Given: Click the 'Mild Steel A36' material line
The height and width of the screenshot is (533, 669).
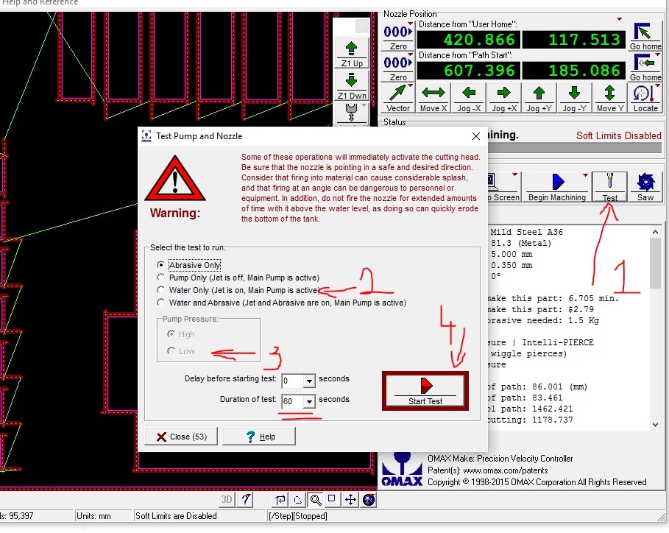Looking at the screenshot, I should pyautogui.click(x=526, y=232).
